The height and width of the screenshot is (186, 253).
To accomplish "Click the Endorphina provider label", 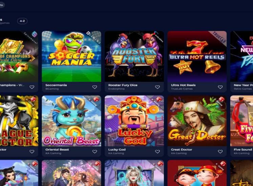I will [116, 89].
